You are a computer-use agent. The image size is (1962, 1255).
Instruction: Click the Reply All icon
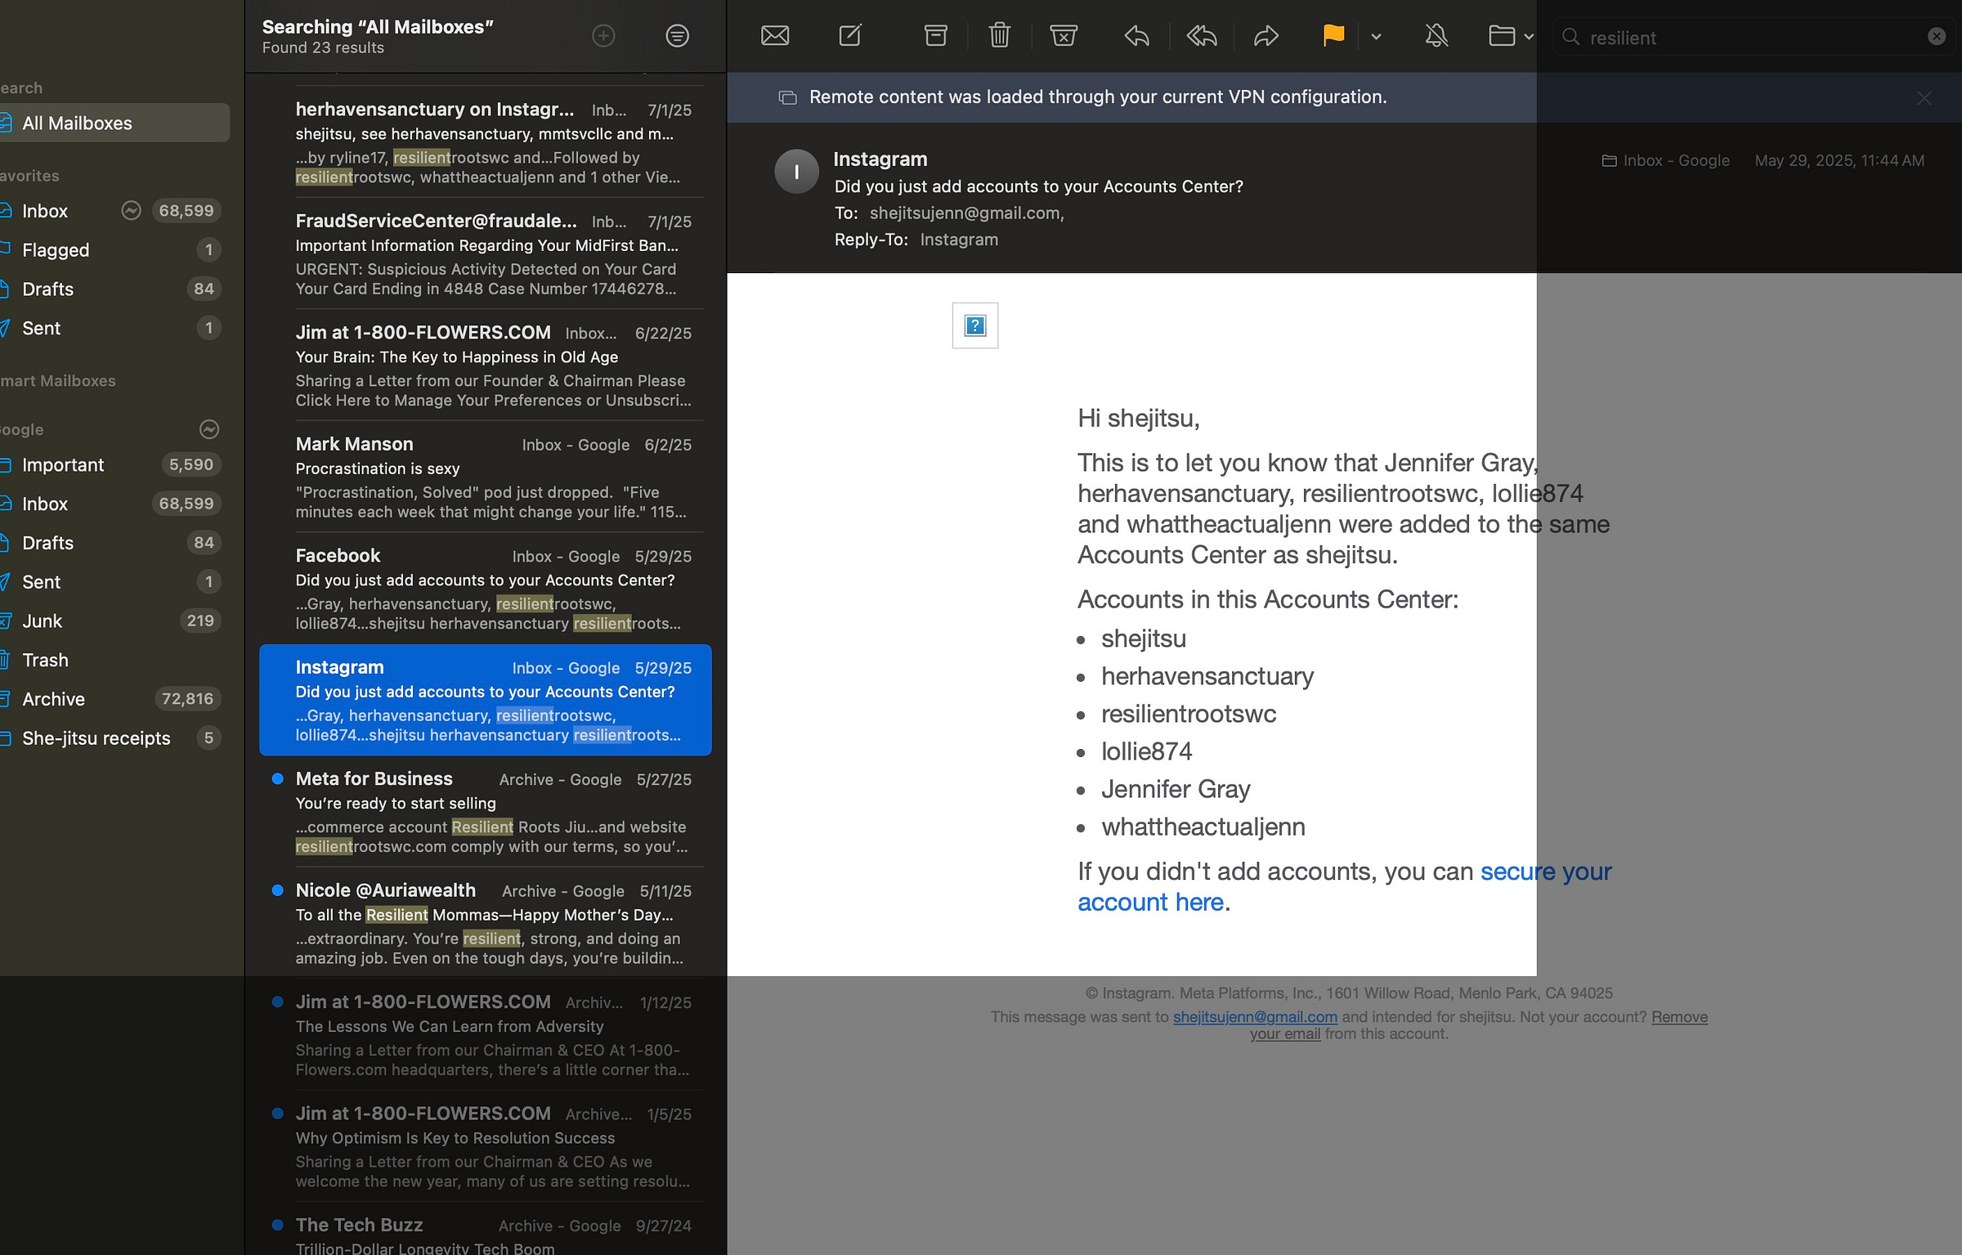pos(1202,36)
